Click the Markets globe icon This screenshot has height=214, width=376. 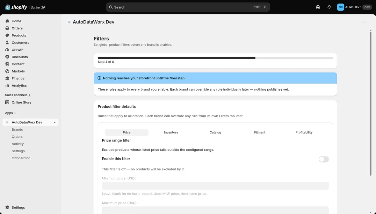[x=7, y=71]
